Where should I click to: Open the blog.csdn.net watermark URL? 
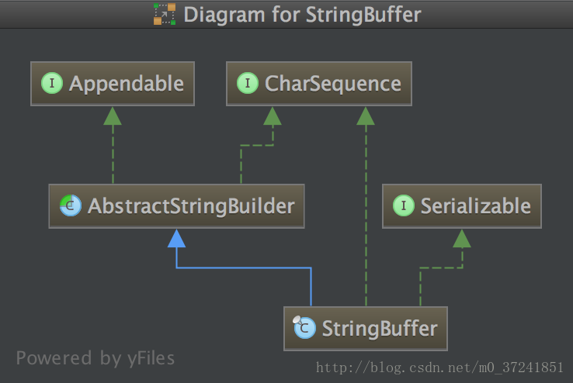tap(439, 367)
